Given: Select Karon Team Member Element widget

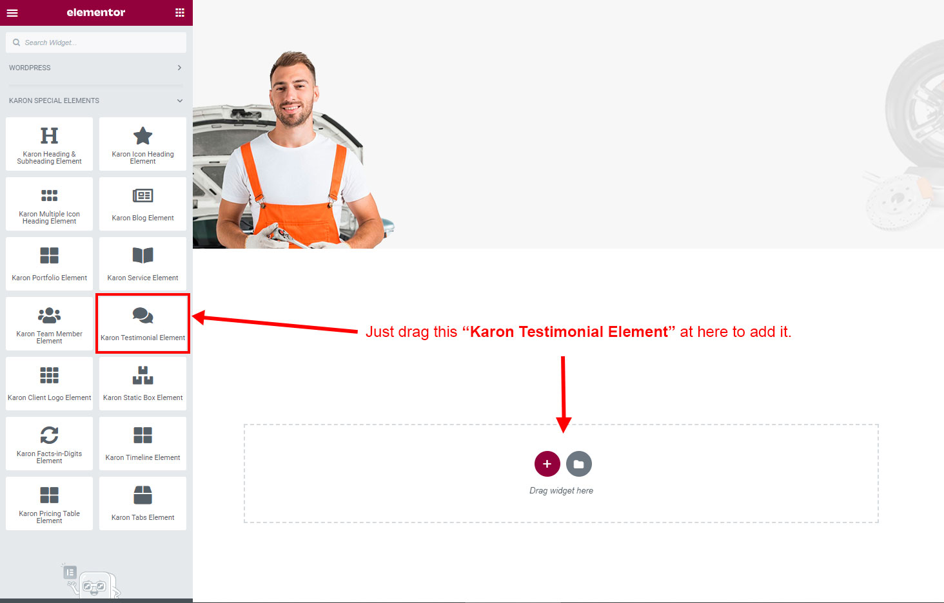Looking at the screenshot, I should [49, 324].
